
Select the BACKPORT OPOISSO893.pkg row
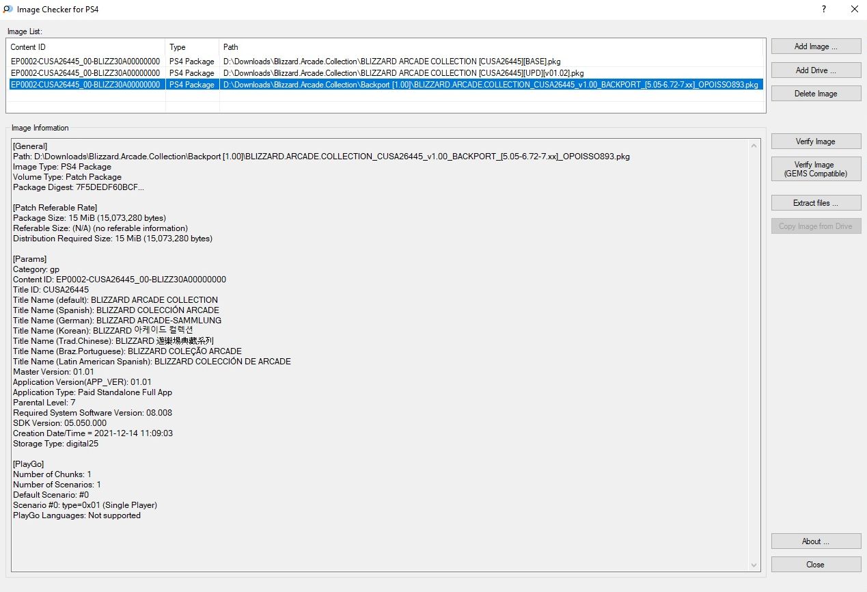click(x=385, y=85)
